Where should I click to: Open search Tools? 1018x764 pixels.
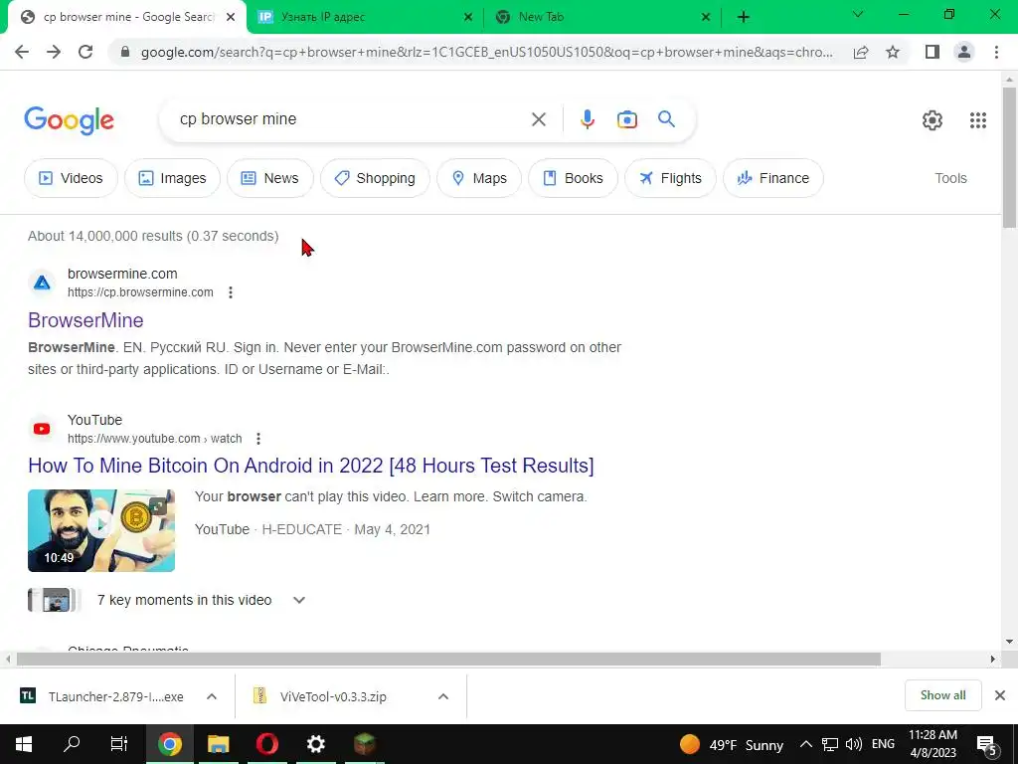tap(950, 178)
